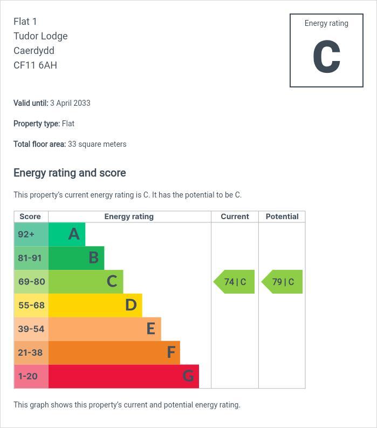
Task: Click the green A rating bar
Action: [67, 234]
